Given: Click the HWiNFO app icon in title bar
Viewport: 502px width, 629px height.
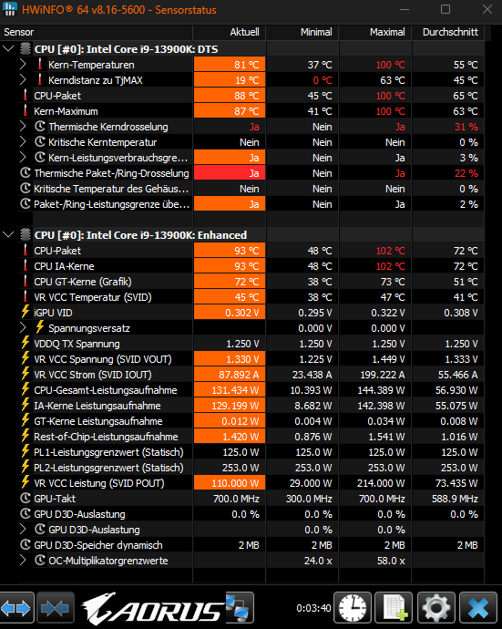Looking at the screenshot, I should coord(9,9).
